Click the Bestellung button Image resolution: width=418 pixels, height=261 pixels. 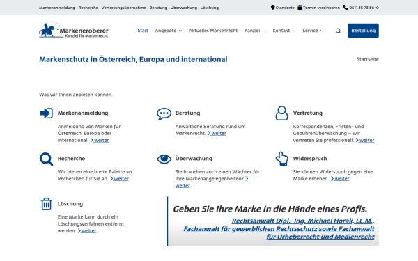[363, 31]
